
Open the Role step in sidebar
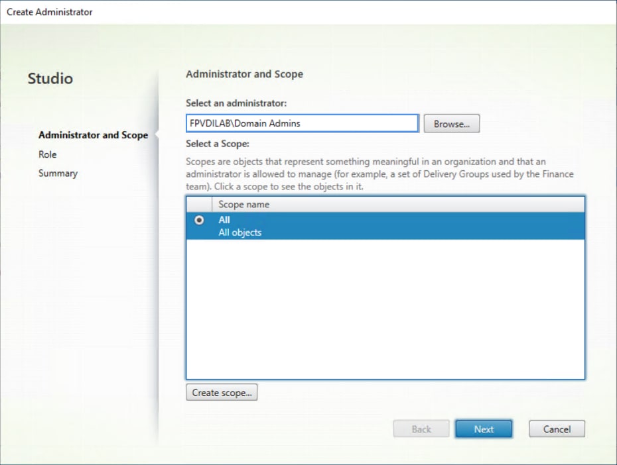tap(48, 154)
